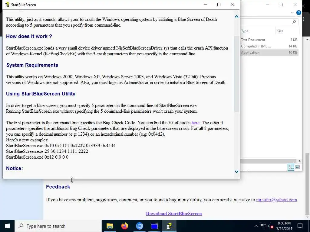Click the 14 KB size cell
Viewport: 310px width, 232px height.
tap(293, 46)
